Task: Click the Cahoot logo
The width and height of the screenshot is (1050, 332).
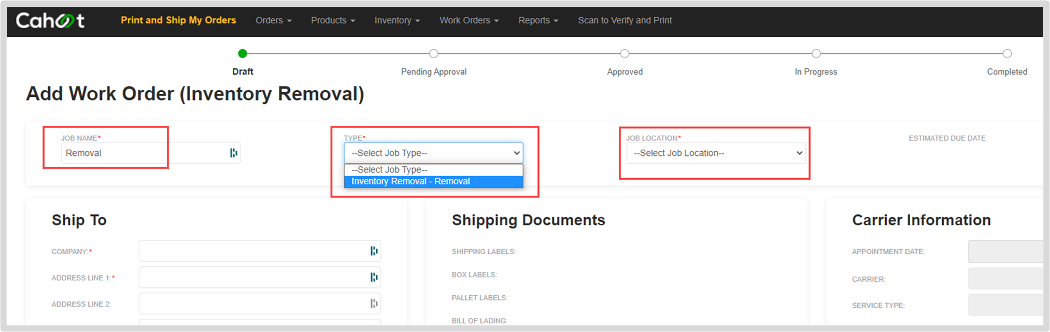Action: (50, 20)
